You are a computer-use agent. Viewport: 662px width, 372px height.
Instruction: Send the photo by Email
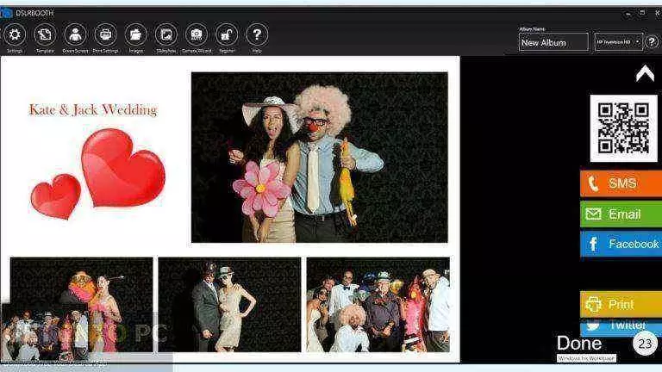pyautogui.click(x=621, y=214)
